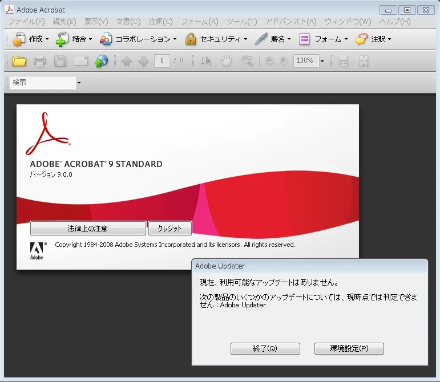Click the Collaboration (コラボレーション) people icon
The image size is (440, 382).
(x=106, y=39)
